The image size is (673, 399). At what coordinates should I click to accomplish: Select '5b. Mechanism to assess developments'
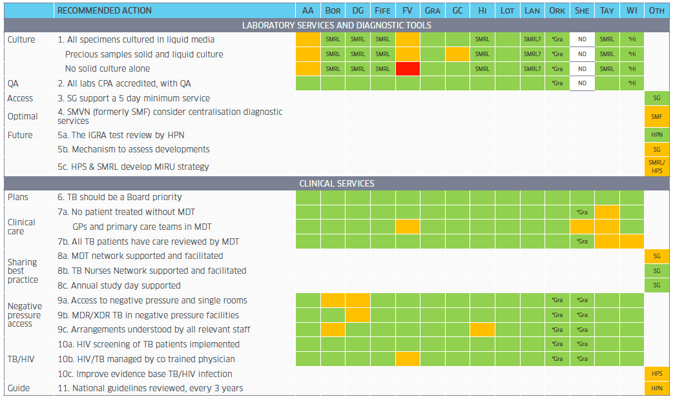[134, 149]
